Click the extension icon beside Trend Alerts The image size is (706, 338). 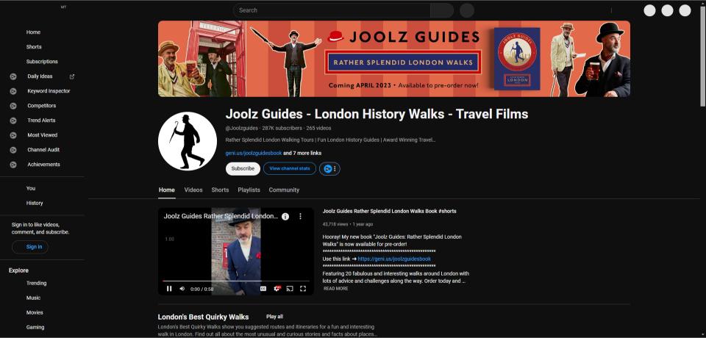pyautogui.click(x=13, y=121)
